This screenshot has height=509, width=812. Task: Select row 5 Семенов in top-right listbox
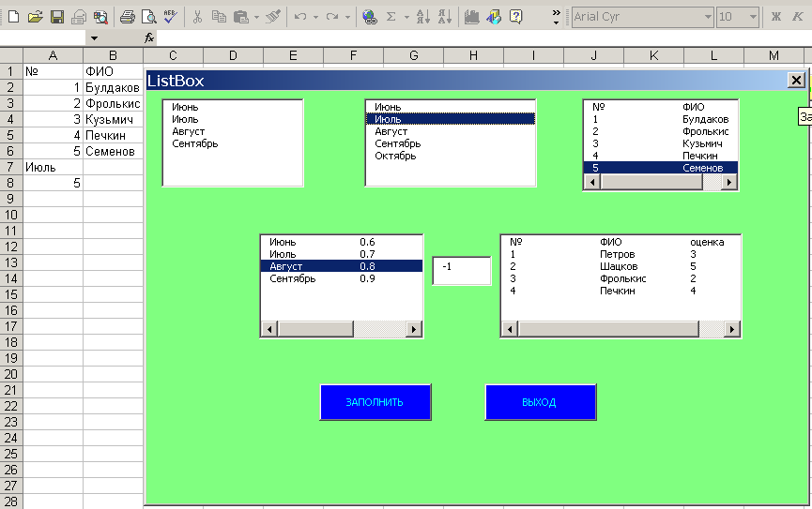[660, 168]
